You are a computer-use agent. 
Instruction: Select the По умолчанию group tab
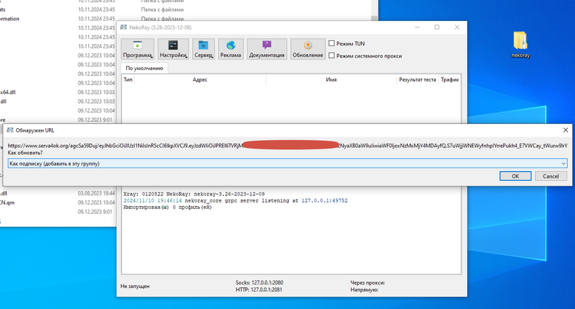click(x=144, y=69)
